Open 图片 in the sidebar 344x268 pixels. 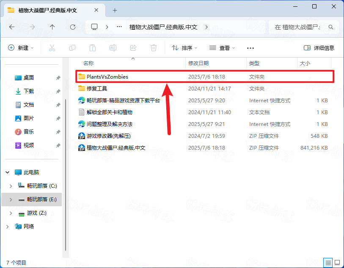coord(29,118)
